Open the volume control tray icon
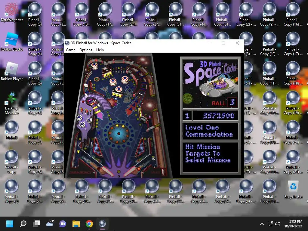 278,224
